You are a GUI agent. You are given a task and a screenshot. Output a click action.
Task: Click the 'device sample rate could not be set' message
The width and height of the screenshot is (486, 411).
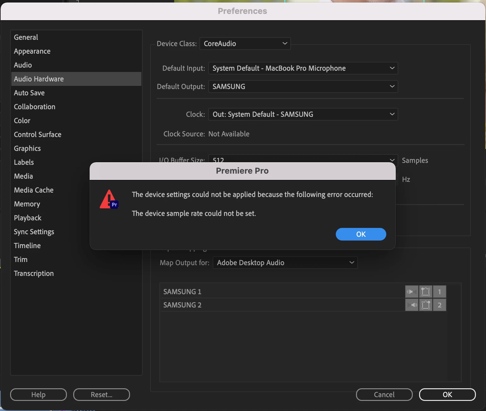click(194, 213)
